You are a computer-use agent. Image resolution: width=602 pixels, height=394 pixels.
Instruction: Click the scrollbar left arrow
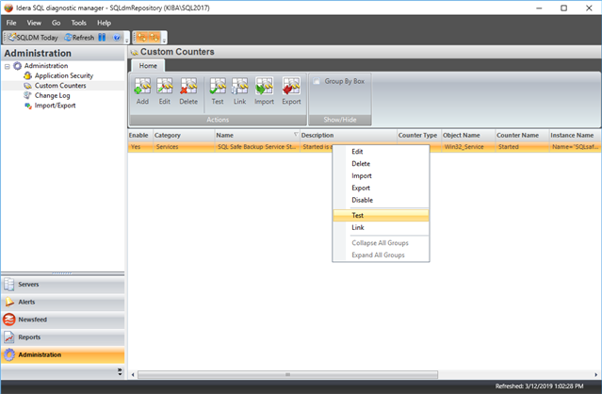tap(133, 375)
